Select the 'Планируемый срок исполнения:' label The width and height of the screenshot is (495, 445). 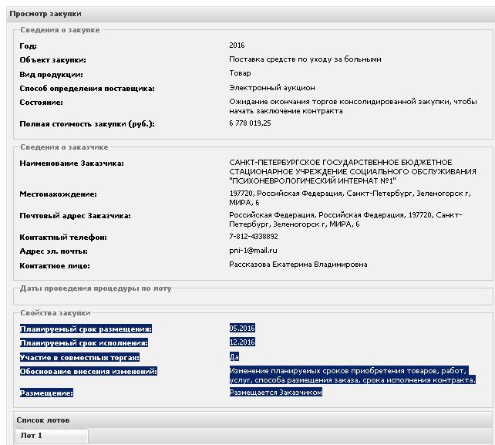click(x=84, y=342)
